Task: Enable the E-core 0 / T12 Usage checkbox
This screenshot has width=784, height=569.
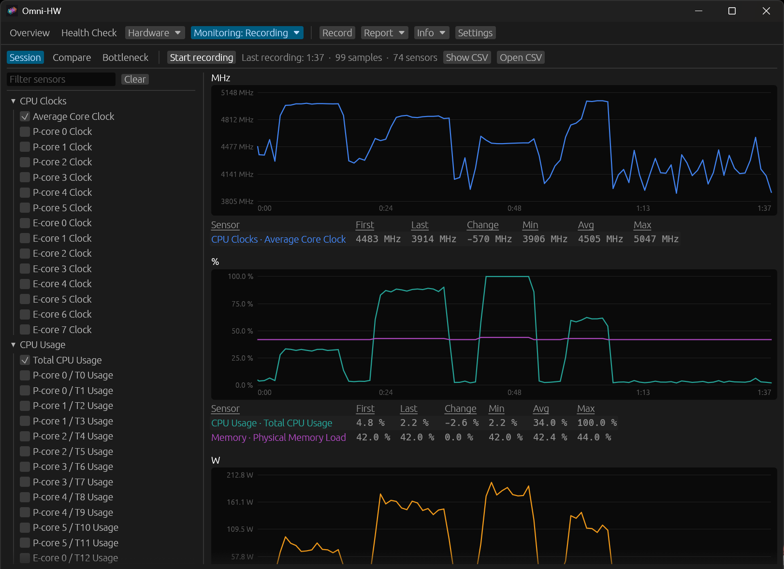Action: click(x=25, y=558)
